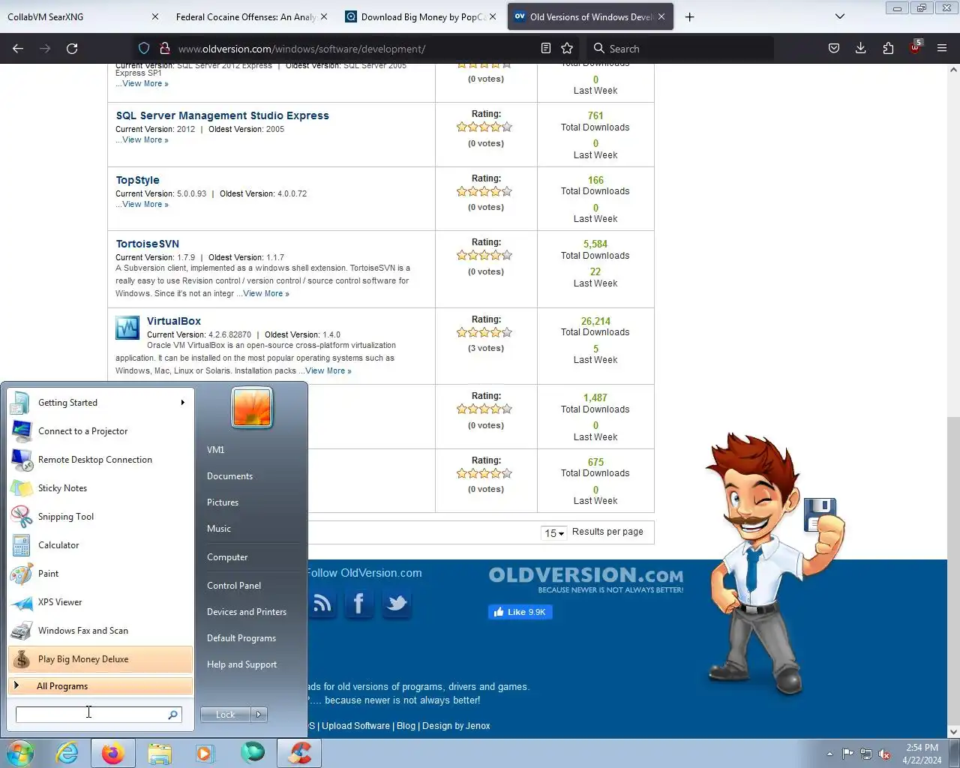Open Computer from Start menu
The width and height of the screenshot is (960, 768).
pos(227,557)
